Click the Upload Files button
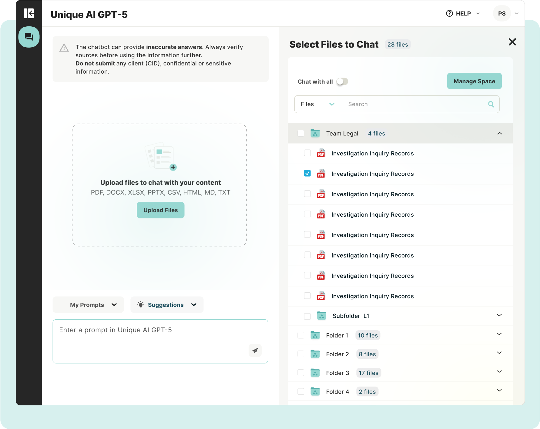Image resolution: width=540 pixels, height=429 pixels. point(160,210)
